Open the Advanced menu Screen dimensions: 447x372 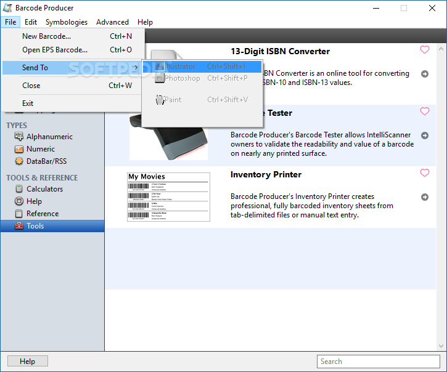(112, 22)
